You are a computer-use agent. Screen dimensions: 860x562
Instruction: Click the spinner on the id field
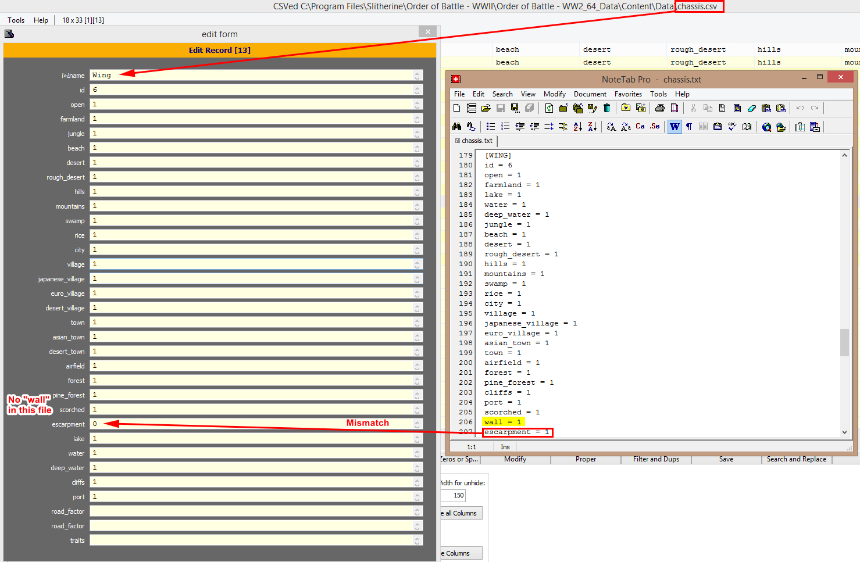click(x=417, y=90)
